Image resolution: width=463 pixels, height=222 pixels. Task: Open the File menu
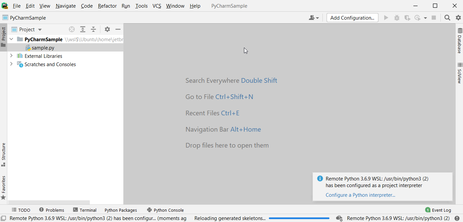pyautogui.click(x=17, y=6)
